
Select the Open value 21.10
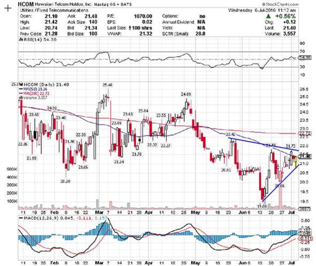(51, 16)
